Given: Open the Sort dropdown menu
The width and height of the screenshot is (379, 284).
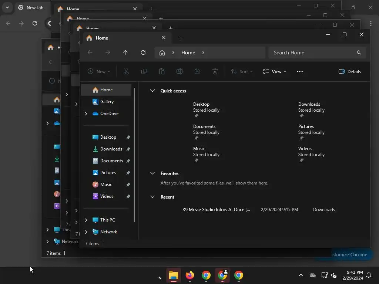Looking at the screenshot, I should [x=241, y=71].
